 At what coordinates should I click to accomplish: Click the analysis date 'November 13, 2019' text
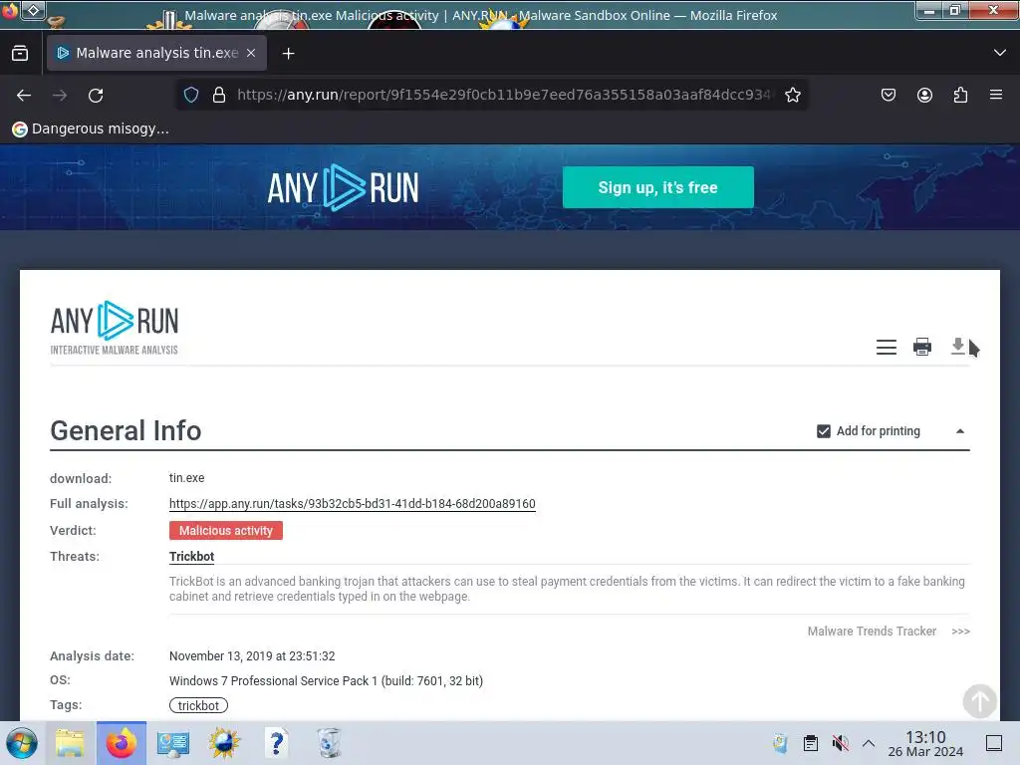click(x=252, y=655)
